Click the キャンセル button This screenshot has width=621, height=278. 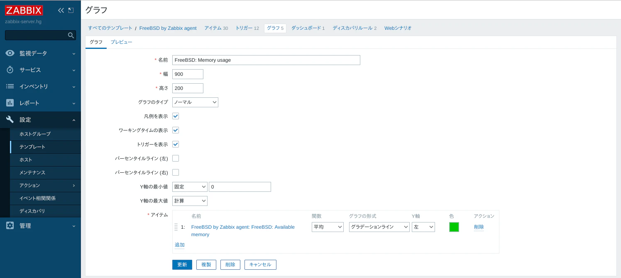tap(260, 265)
